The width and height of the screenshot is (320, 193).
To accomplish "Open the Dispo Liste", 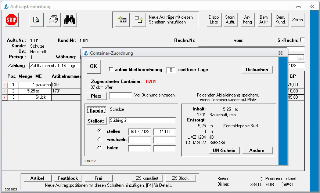I will (214, 20).
